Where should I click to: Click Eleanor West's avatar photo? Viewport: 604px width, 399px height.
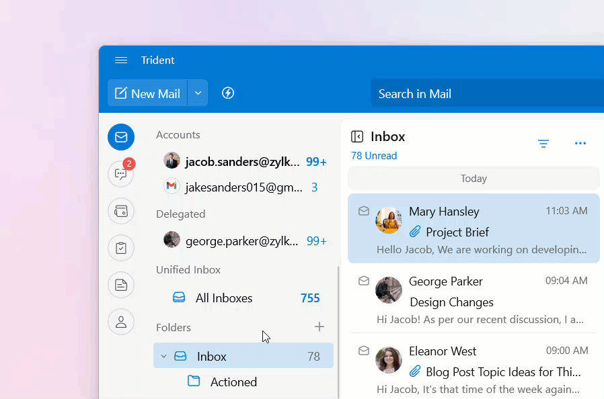tap(389, 360)
